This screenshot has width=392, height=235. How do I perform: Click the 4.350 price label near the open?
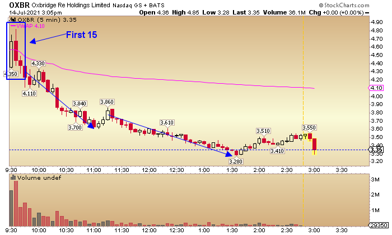pos(11,74)
